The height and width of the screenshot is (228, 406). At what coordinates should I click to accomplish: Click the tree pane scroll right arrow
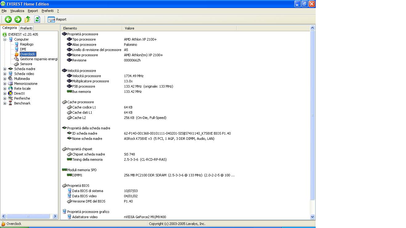coord(55,216)
